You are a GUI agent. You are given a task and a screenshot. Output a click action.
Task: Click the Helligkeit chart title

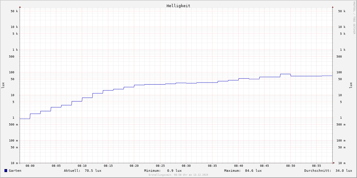click(x=178, y=6)
